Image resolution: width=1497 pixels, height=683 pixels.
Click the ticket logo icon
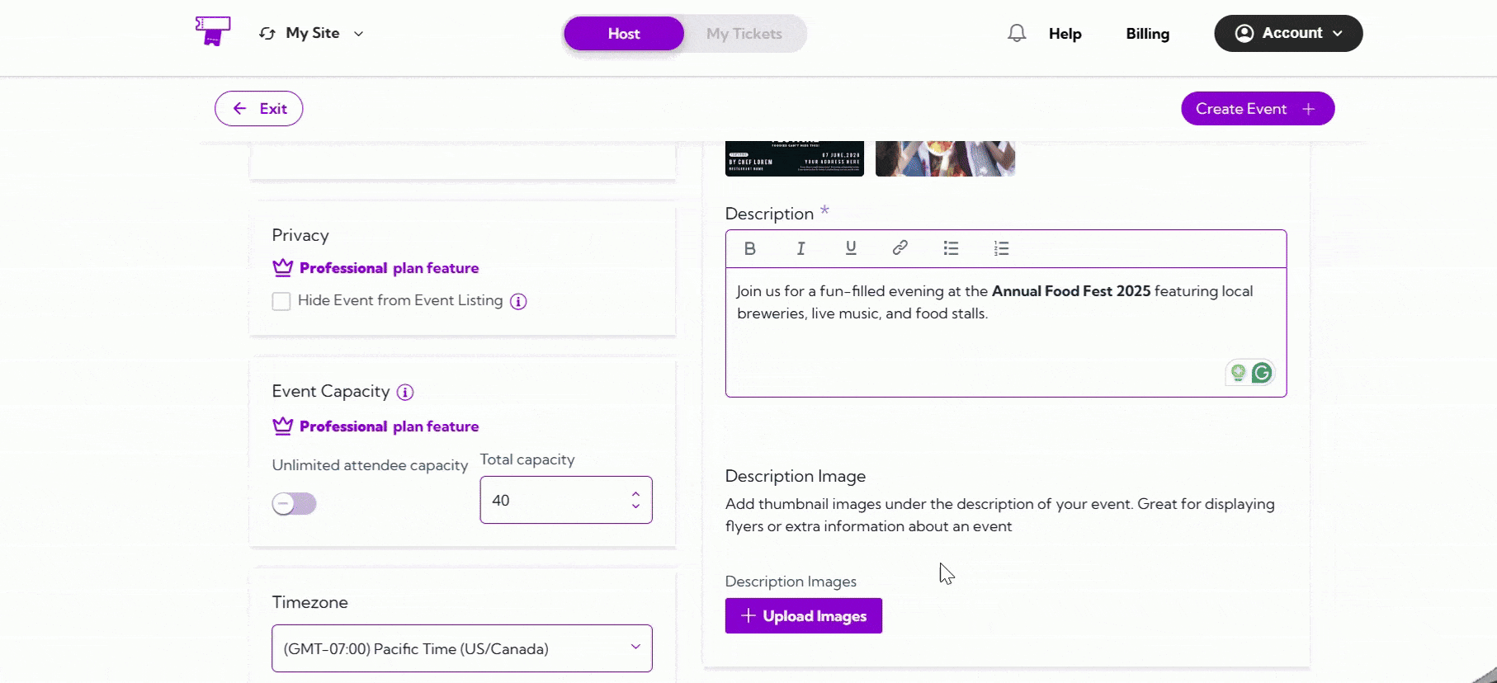213,31
